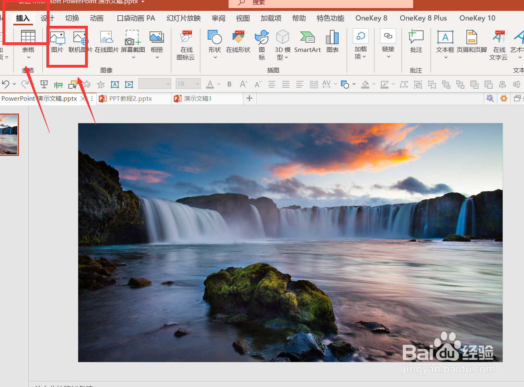Insert a SmartArt graphic
The image size is (524, 387).
tap(308, 42)
